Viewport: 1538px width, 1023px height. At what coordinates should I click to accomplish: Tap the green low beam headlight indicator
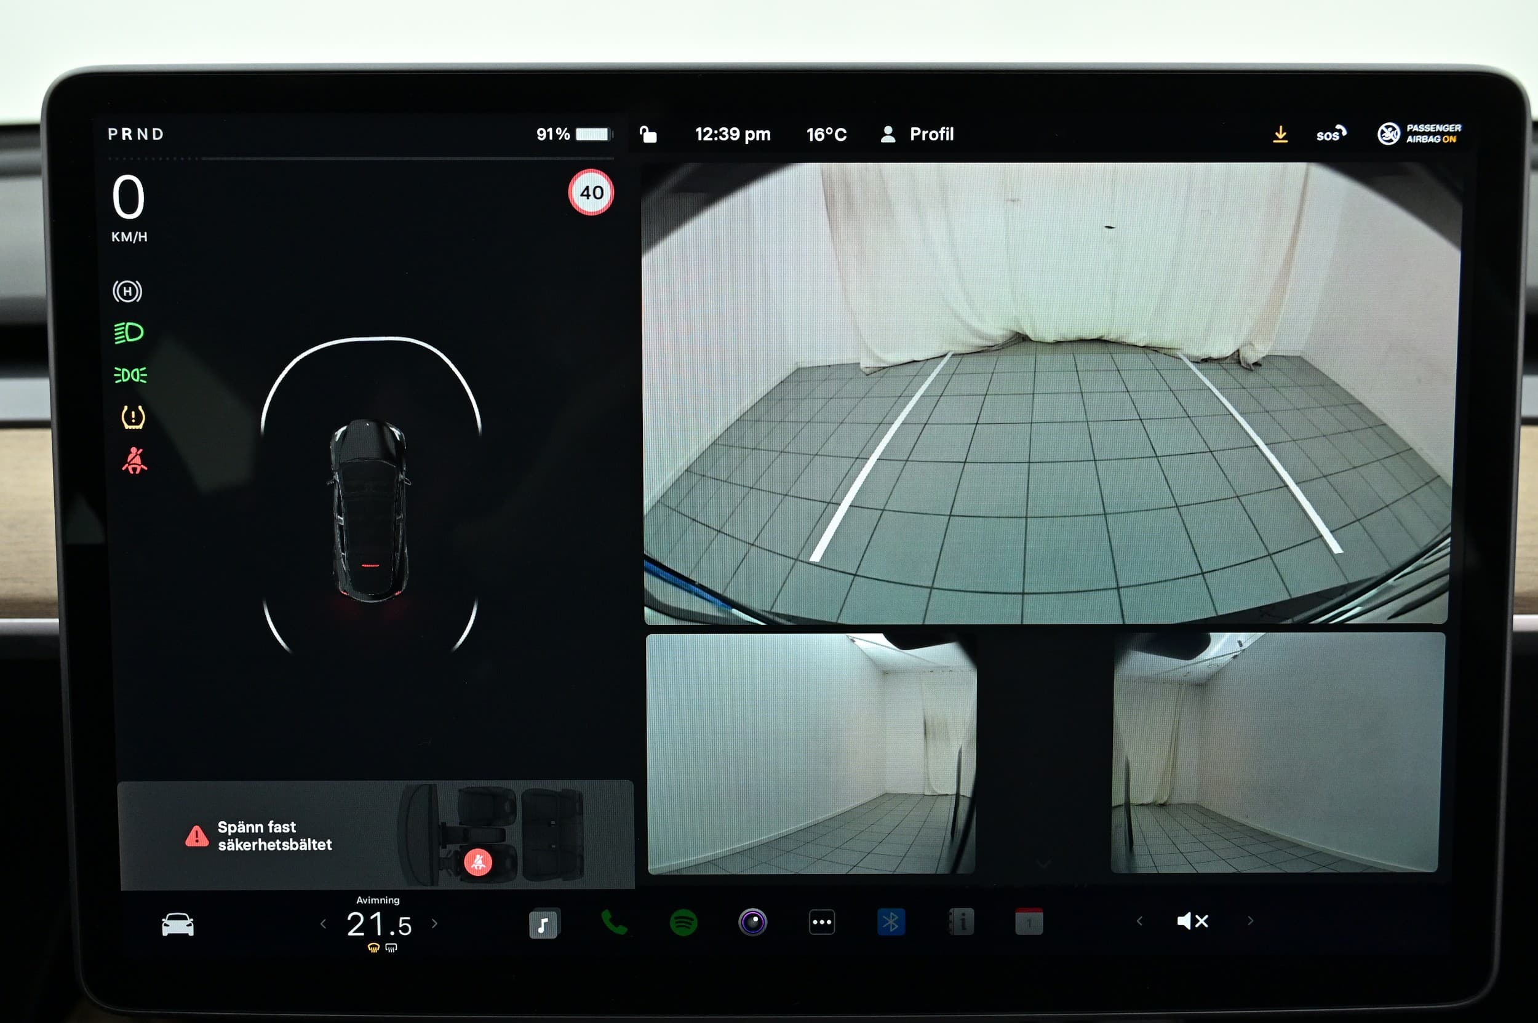129,333
